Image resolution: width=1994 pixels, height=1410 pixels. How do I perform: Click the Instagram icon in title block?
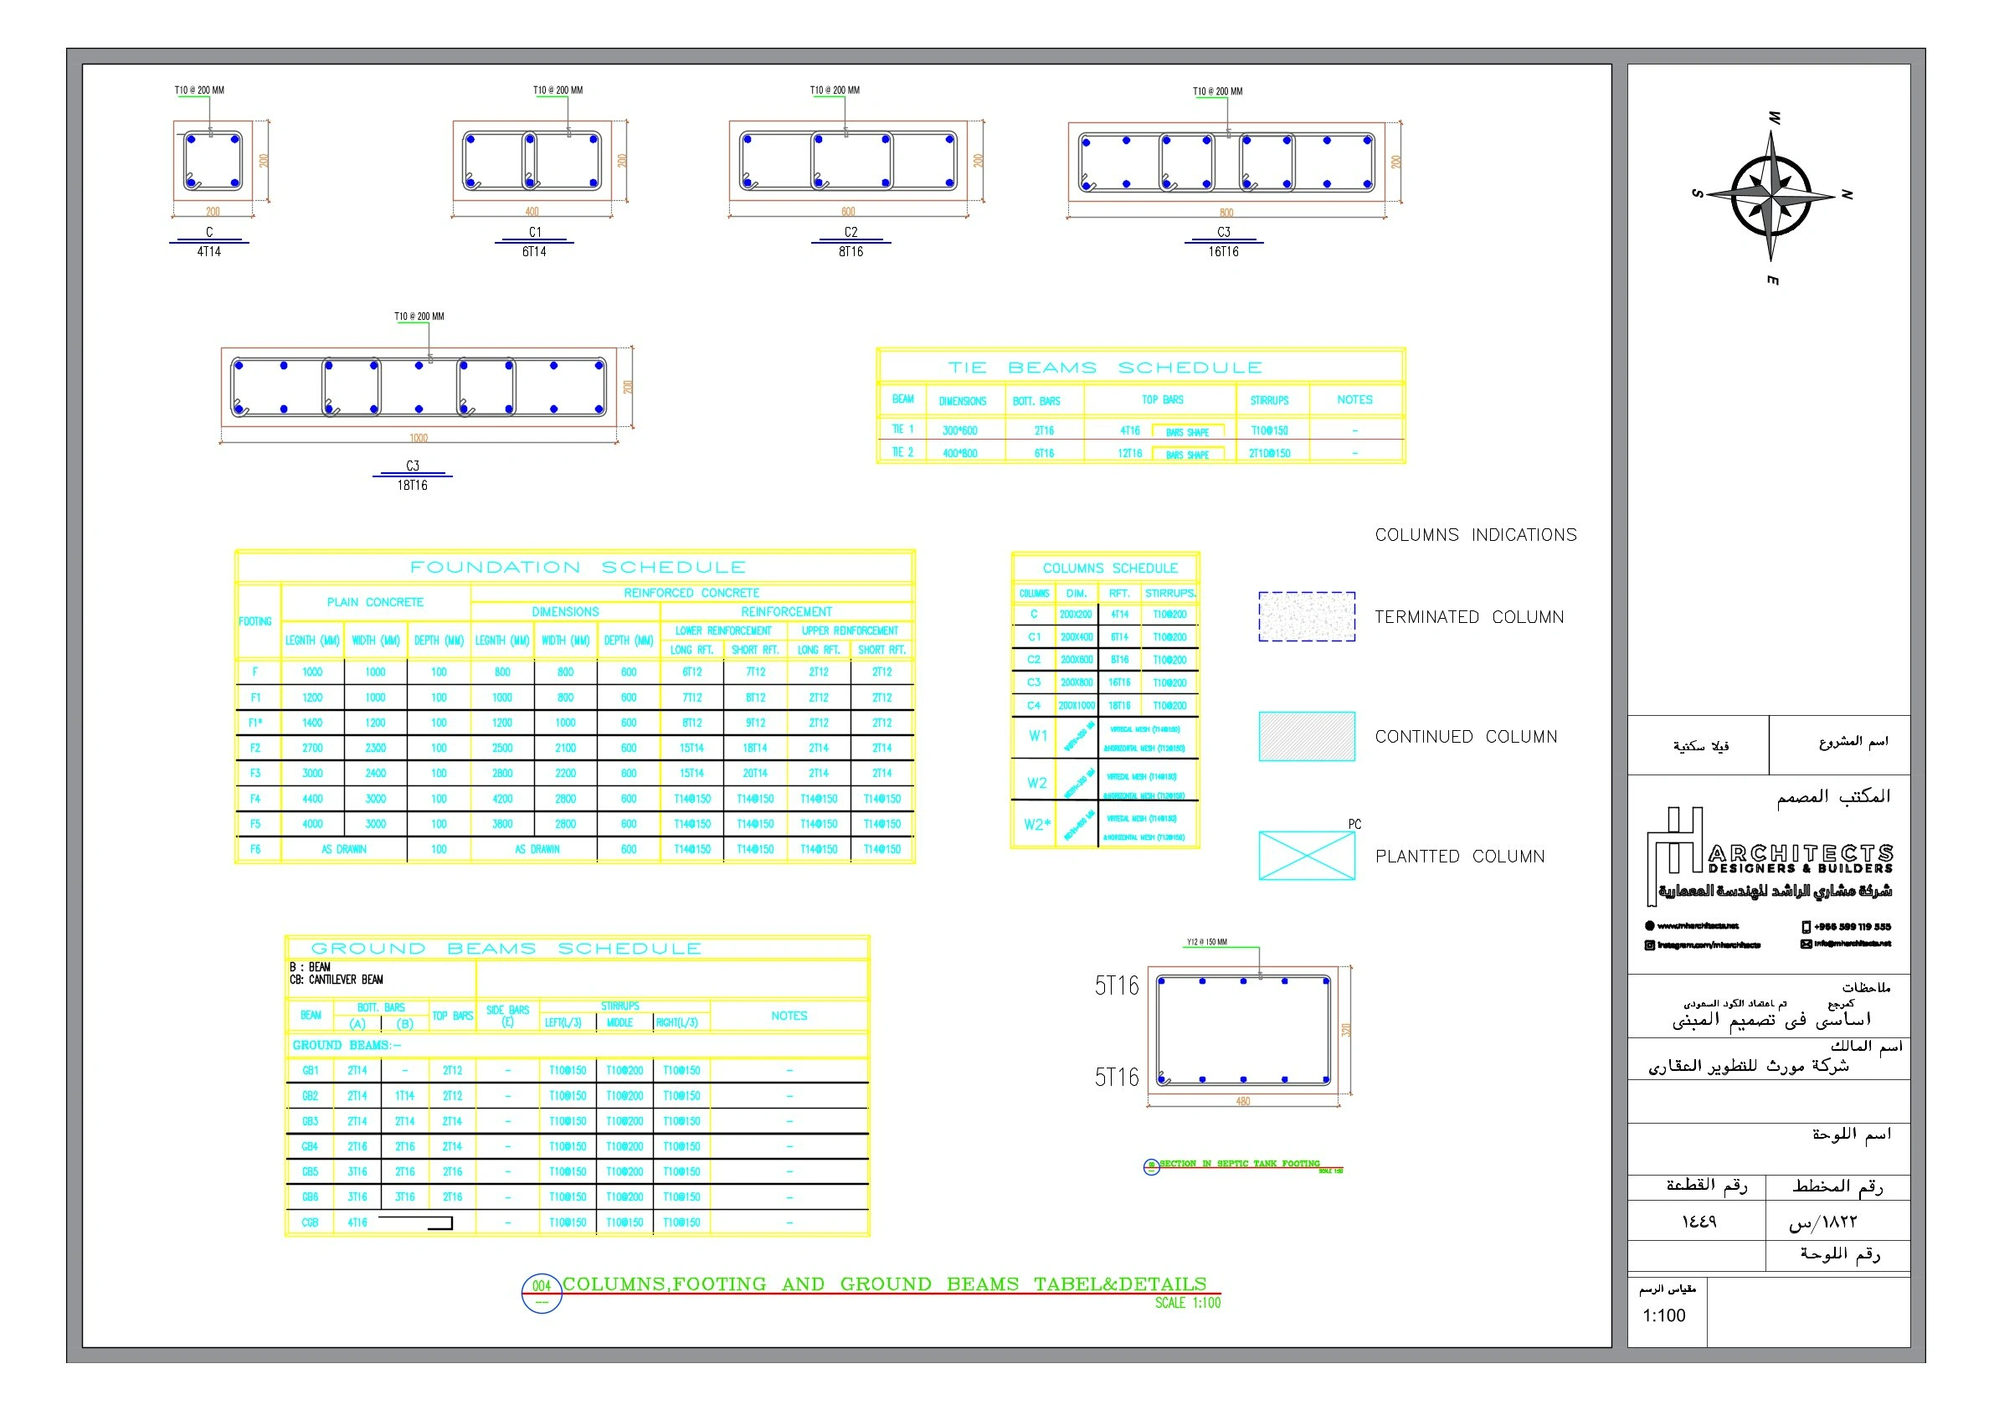[1649, 945]
